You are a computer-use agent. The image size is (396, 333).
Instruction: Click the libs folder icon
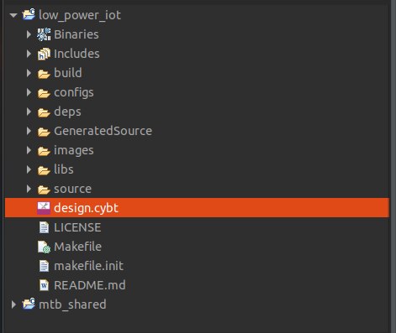click(44, 170)
